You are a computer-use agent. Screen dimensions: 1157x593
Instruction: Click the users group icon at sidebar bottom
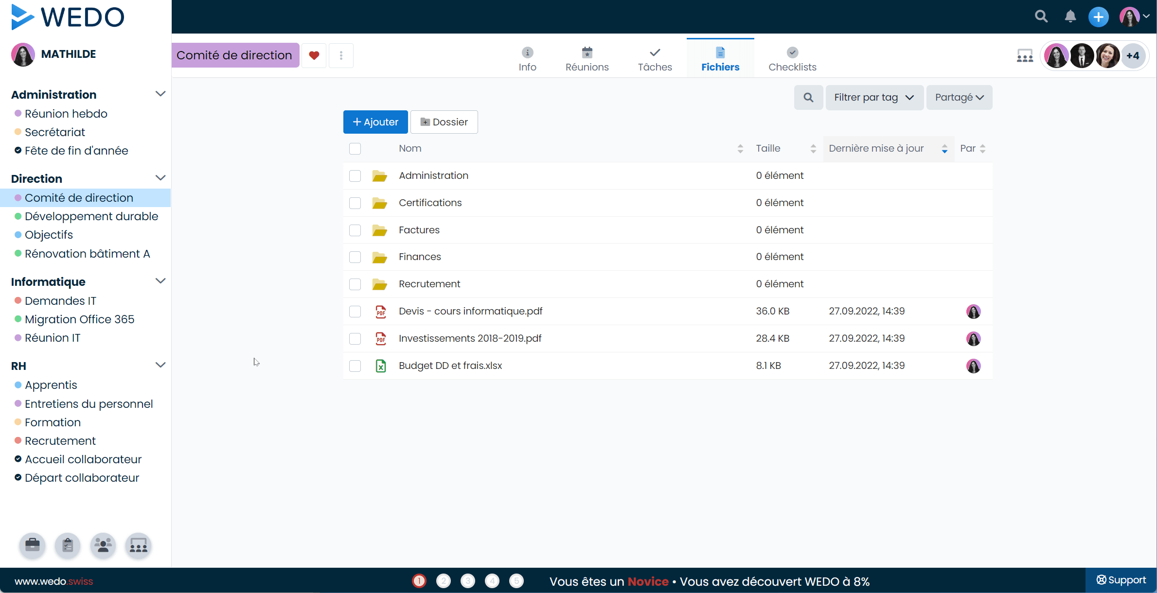[x=103, y=545]
